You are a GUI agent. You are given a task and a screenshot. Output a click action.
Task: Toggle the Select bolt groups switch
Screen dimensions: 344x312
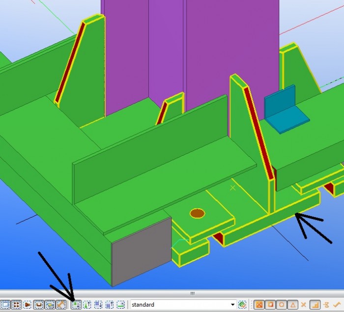[16, 305]
